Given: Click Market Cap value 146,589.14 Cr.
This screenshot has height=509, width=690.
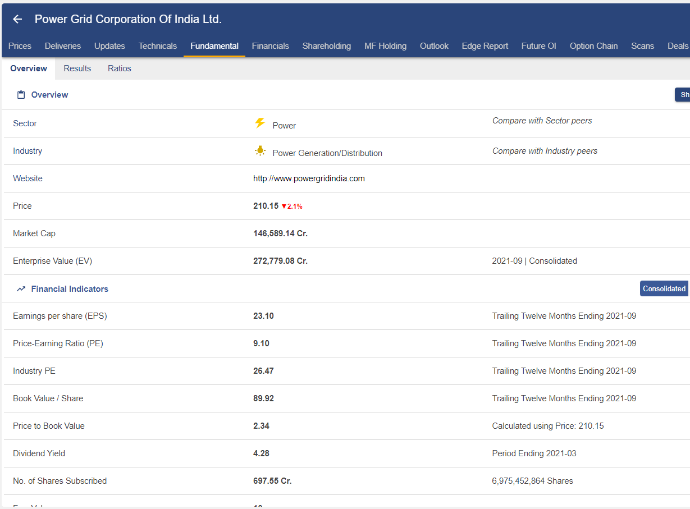Looking at the screenshot, I should click(x=280, y=233).
